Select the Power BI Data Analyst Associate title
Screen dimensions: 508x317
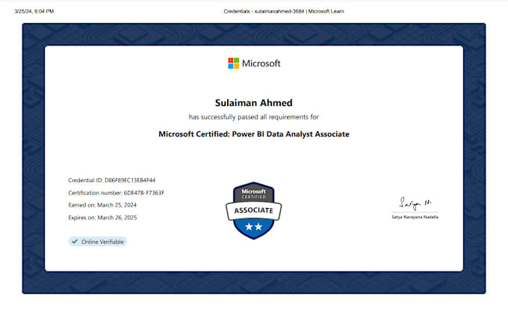tap(254, 134)
